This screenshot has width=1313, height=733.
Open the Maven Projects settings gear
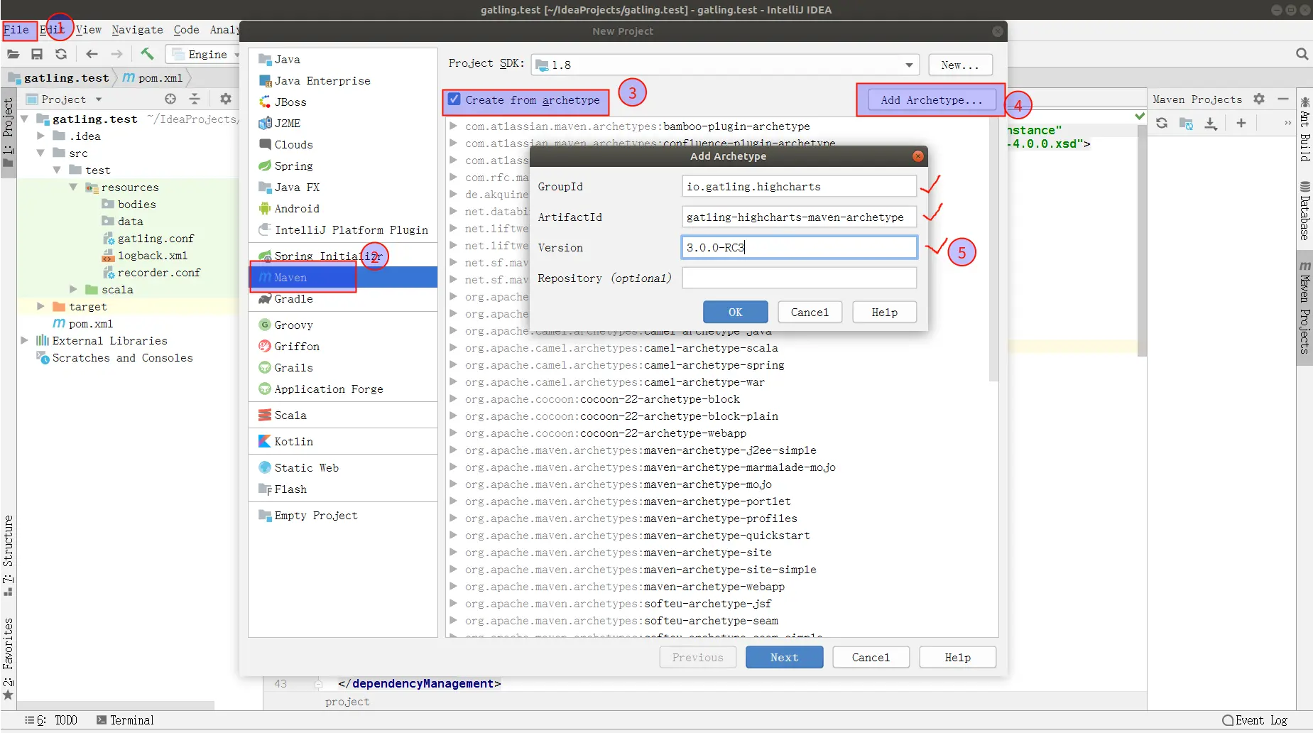1259,99
